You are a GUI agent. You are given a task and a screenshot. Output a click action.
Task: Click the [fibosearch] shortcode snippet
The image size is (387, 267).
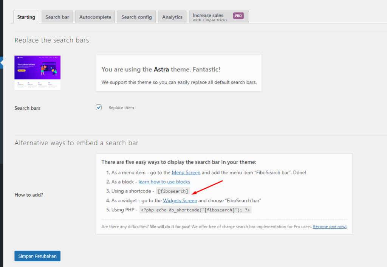coord(173,191)
